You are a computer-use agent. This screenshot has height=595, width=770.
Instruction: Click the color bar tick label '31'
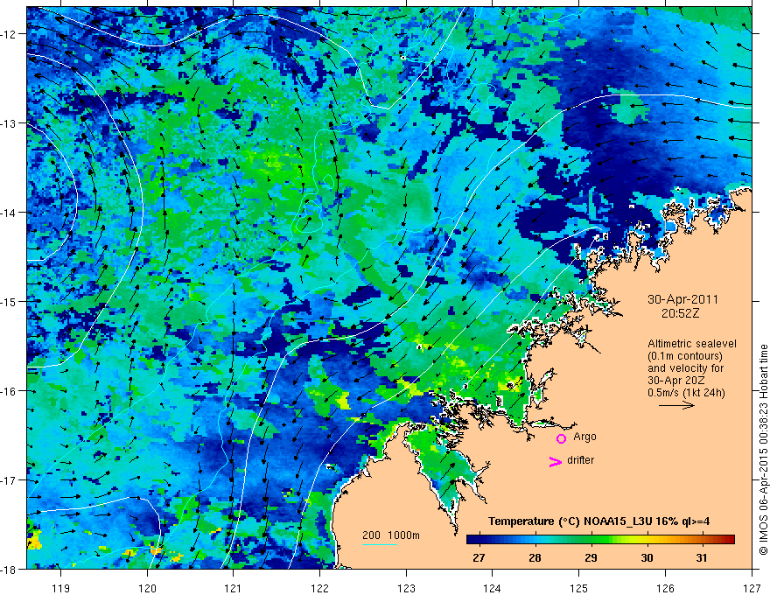703,557
